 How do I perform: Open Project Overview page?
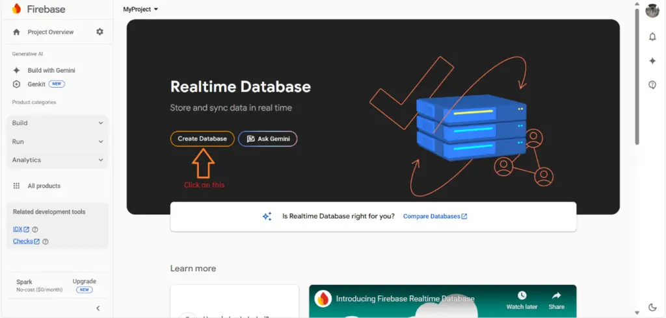[51, 32]
